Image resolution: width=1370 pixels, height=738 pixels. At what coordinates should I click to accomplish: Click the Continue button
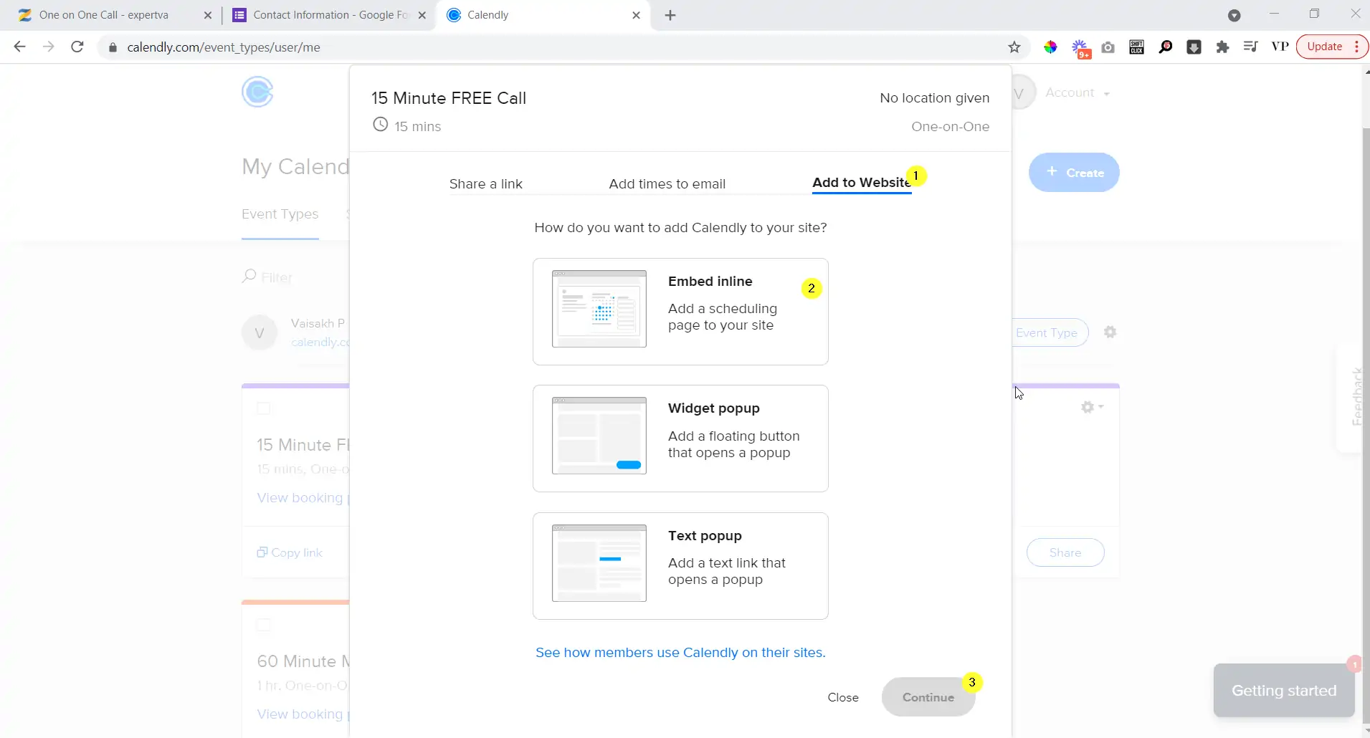(x=928, y=696)
